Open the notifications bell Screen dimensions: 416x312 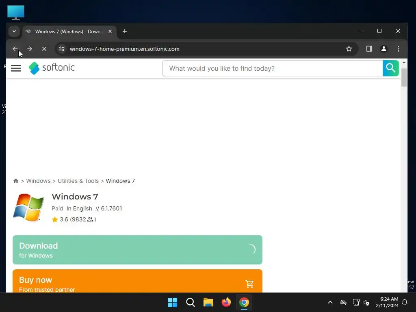405,302
